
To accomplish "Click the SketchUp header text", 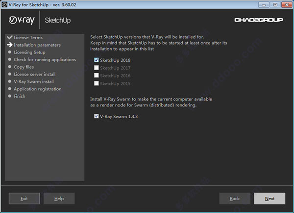I will [x=57, y=20].
